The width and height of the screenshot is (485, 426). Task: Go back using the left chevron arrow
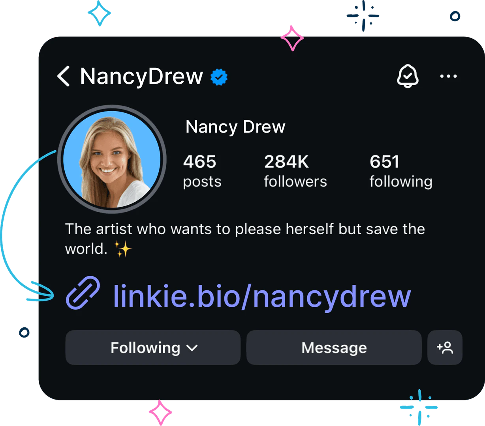click(x=63, y=76)
